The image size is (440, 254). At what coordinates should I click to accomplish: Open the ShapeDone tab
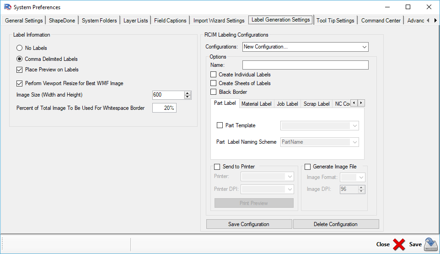pos(62,21)
